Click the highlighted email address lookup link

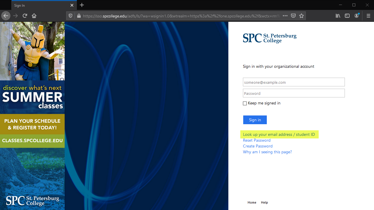(279, 134)
